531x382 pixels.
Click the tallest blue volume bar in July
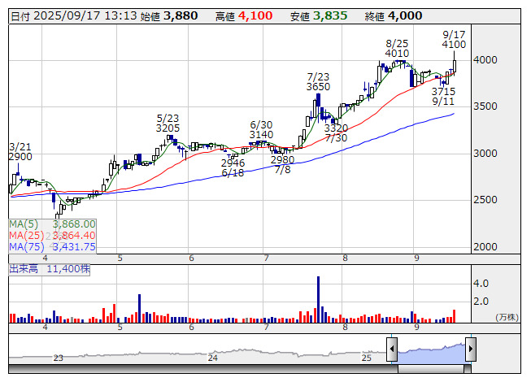tap(318, 299)
